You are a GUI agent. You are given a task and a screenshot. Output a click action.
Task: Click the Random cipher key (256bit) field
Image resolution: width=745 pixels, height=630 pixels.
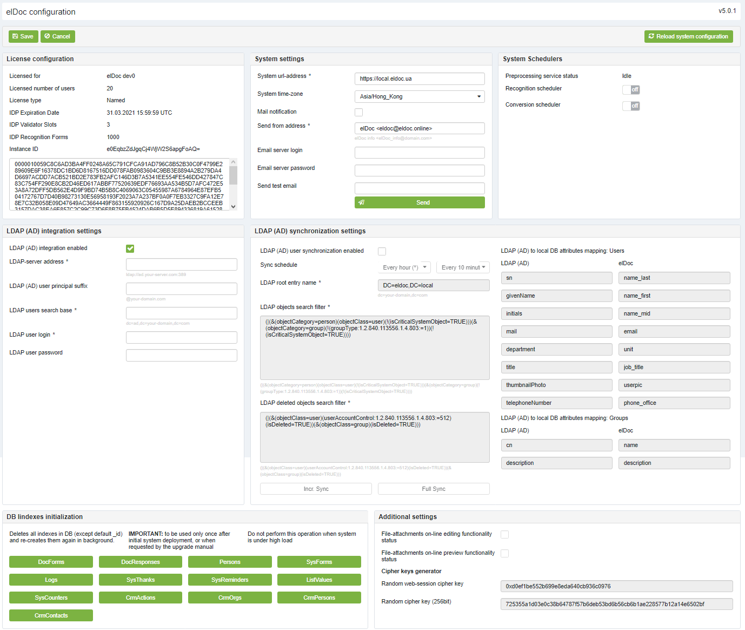coord(617,604)
